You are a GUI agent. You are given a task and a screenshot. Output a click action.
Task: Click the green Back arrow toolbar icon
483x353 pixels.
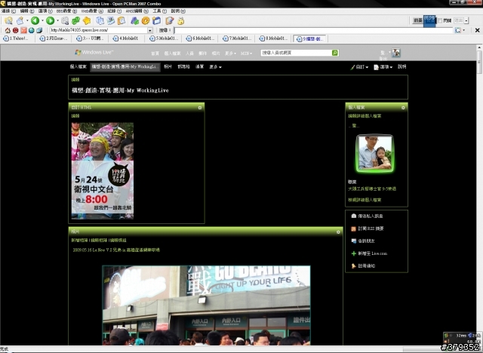[x=35, y=20]
